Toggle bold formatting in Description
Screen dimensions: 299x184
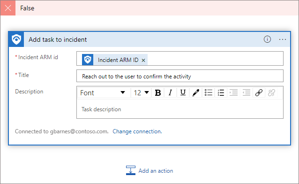(157, 92)
